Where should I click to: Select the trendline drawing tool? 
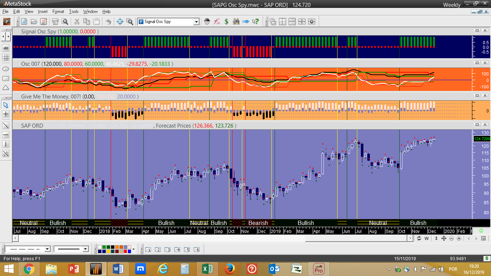[6, 125]
